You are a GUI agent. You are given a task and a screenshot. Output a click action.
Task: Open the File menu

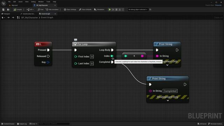pyautogui.click(x=9, y=2)
